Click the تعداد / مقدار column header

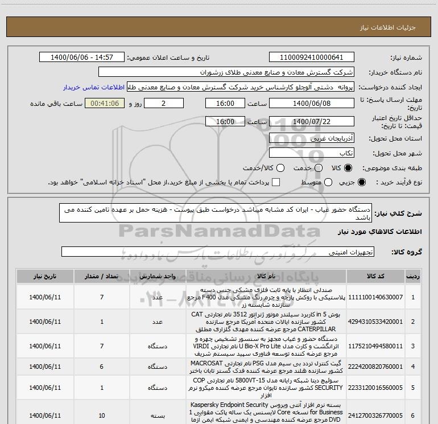(102, 277)
